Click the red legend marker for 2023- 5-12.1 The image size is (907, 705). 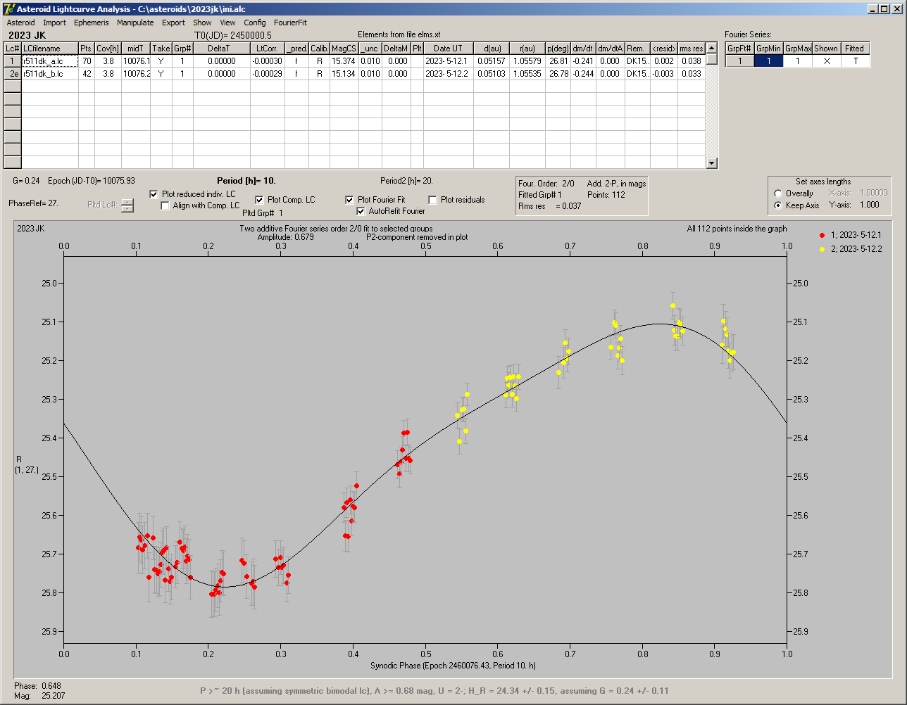pyautogui.click(x=822, y=235)
